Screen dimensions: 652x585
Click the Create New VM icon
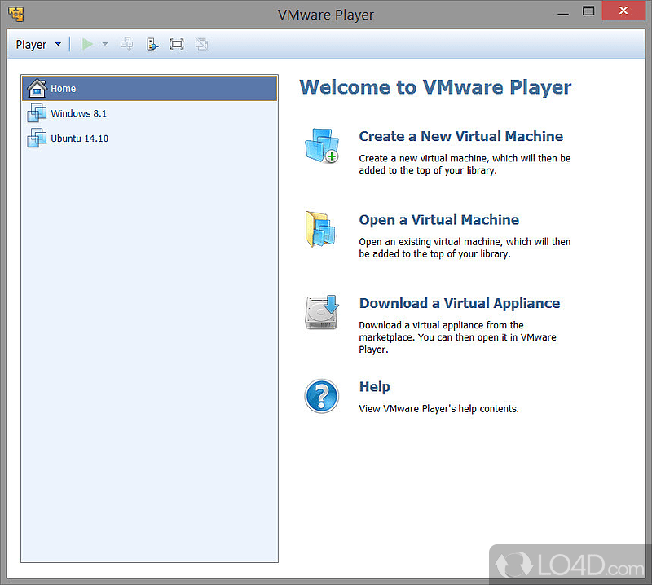[322, 146]
